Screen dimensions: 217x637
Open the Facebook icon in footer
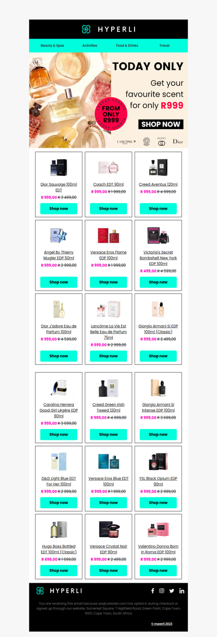point(152,591)
